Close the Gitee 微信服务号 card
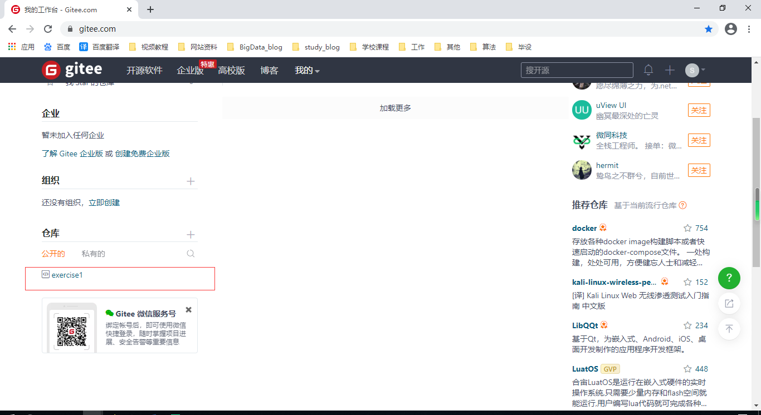Screen dimensions: 761x415 188,310
